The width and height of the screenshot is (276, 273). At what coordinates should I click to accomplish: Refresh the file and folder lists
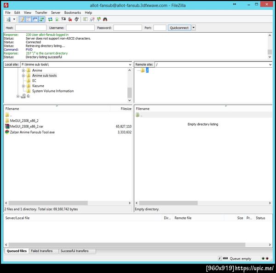coord(50,19)
